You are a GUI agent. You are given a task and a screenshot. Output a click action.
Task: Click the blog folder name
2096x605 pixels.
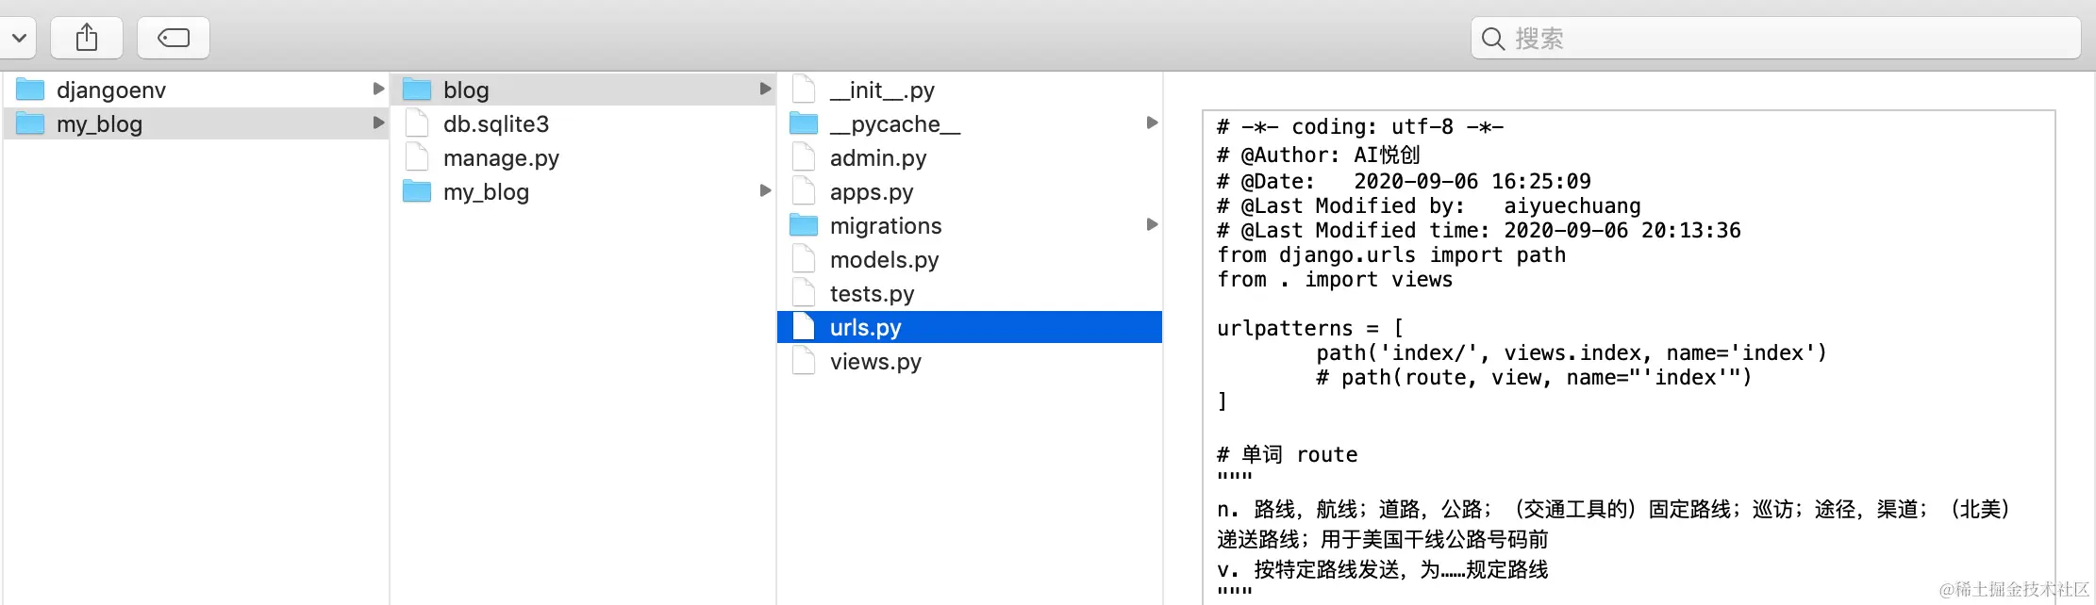coord(466,90)
